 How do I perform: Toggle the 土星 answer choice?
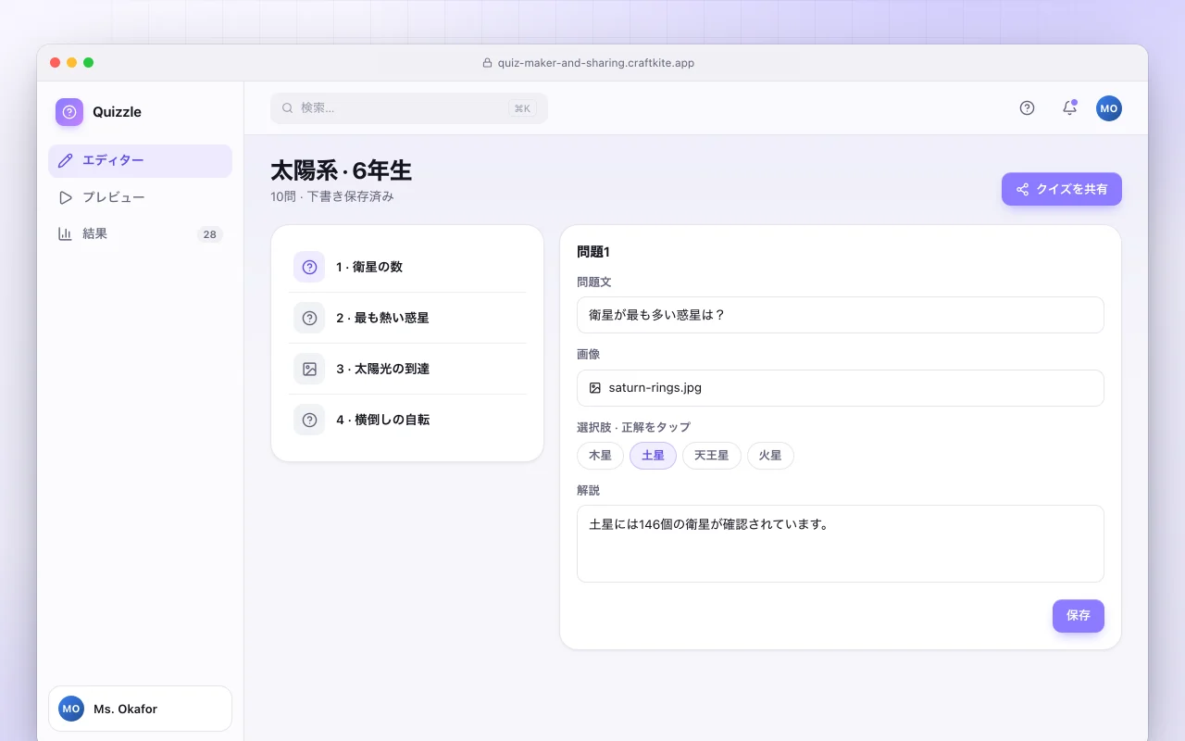pos(653,456)
